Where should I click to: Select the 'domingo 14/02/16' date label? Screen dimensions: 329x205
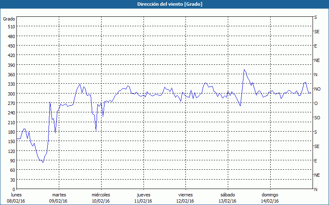pos(269,198)
